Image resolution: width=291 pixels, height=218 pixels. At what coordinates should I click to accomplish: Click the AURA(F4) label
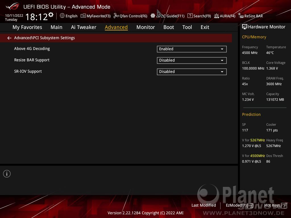228,16
